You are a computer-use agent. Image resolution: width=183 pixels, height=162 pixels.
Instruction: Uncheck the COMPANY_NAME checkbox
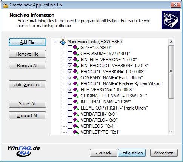click(70, 78)
